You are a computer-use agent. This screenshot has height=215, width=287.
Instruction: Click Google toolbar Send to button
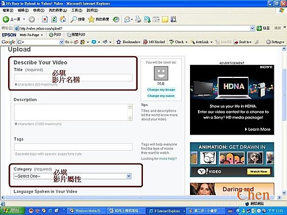coord(243,42)
